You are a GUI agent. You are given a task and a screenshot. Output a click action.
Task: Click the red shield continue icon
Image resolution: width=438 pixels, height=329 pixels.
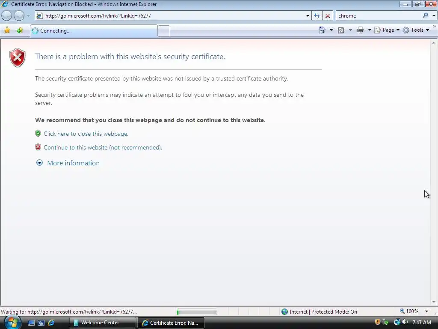(x=38, y=147)
